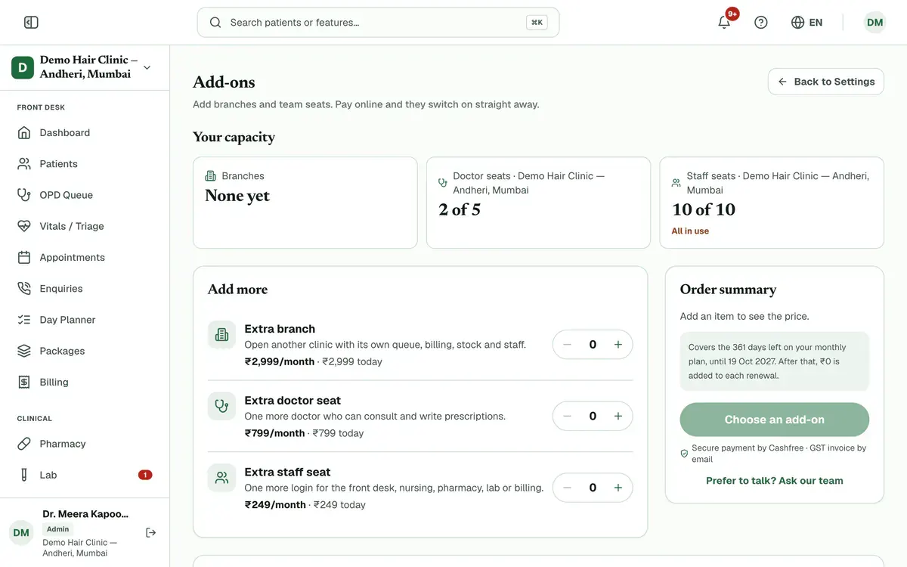Decrease Extra staff seat quantity
907x567 pixels.
click(567, 488)
